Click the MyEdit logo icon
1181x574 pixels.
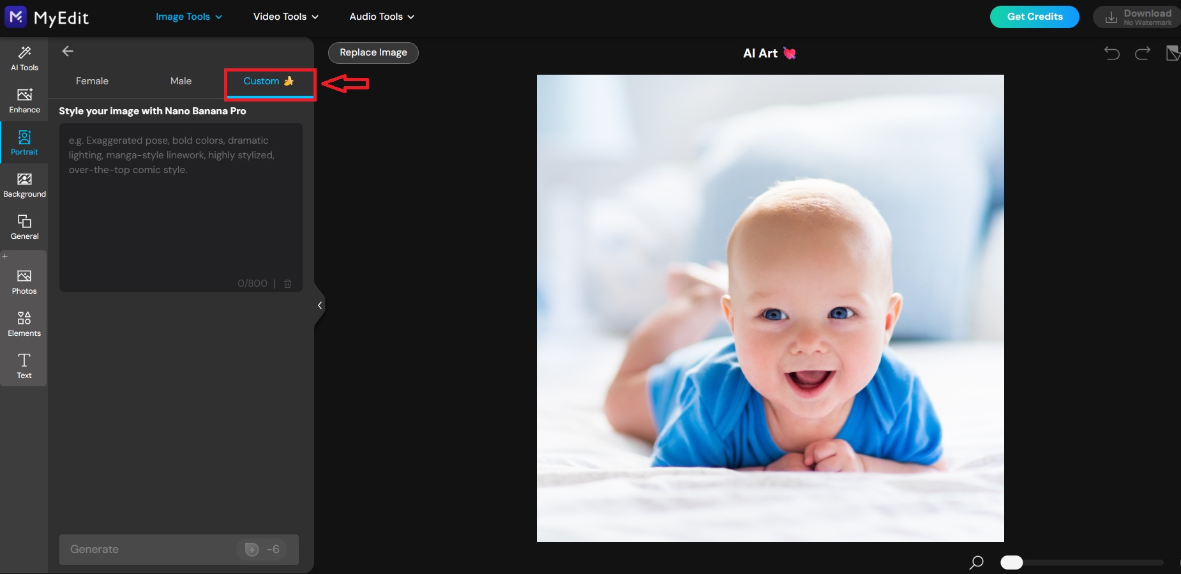pyautogui.click(x=16, y=17)
